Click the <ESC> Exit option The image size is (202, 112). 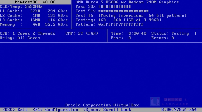pyautogui.click(x=15, y=110)
